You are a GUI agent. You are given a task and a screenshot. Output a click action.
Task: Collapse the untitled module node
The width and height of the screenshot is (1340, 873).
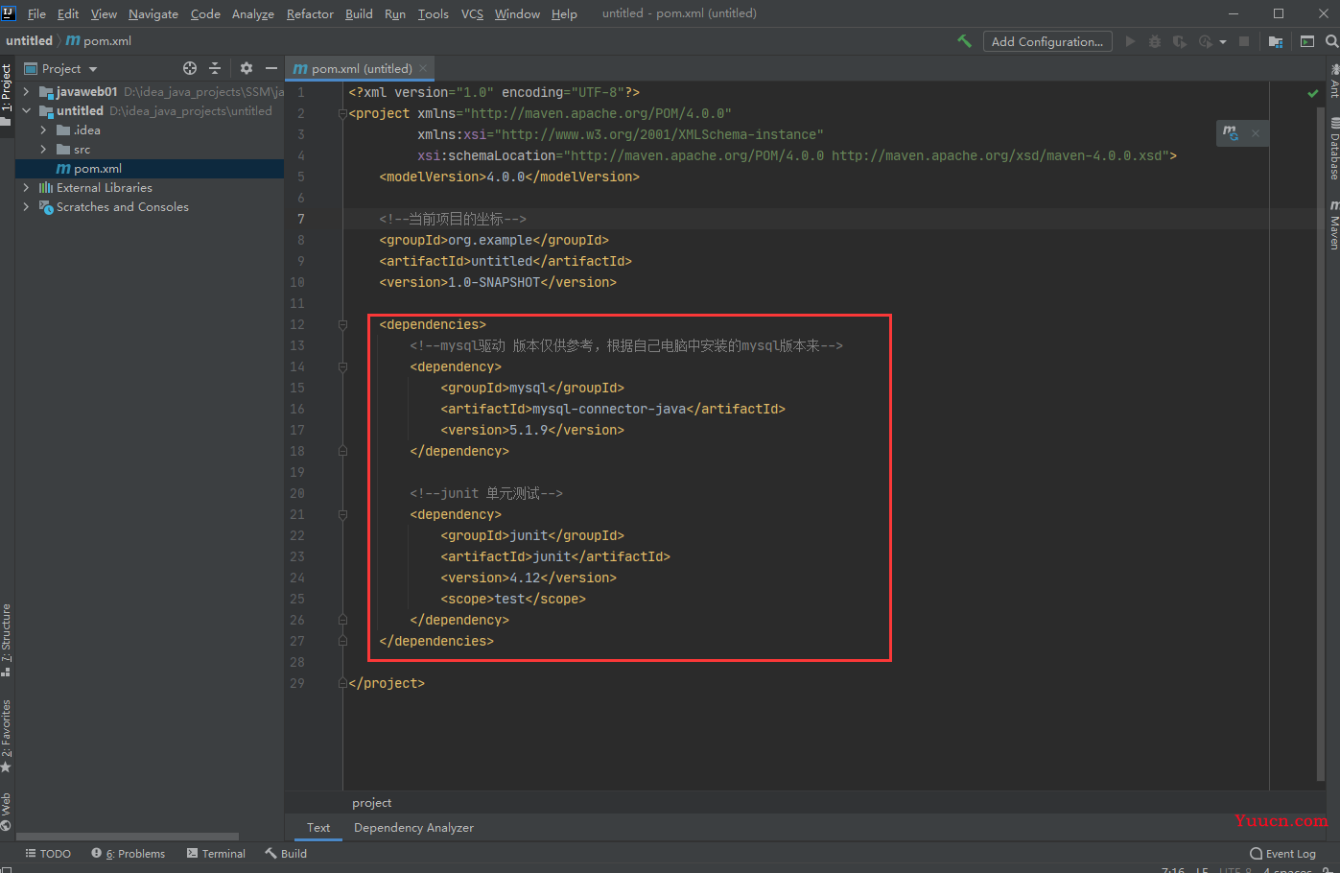click(x=26, y=111)
